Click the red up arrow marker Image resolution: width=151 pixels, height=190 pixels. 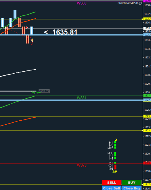coord(32,43)
